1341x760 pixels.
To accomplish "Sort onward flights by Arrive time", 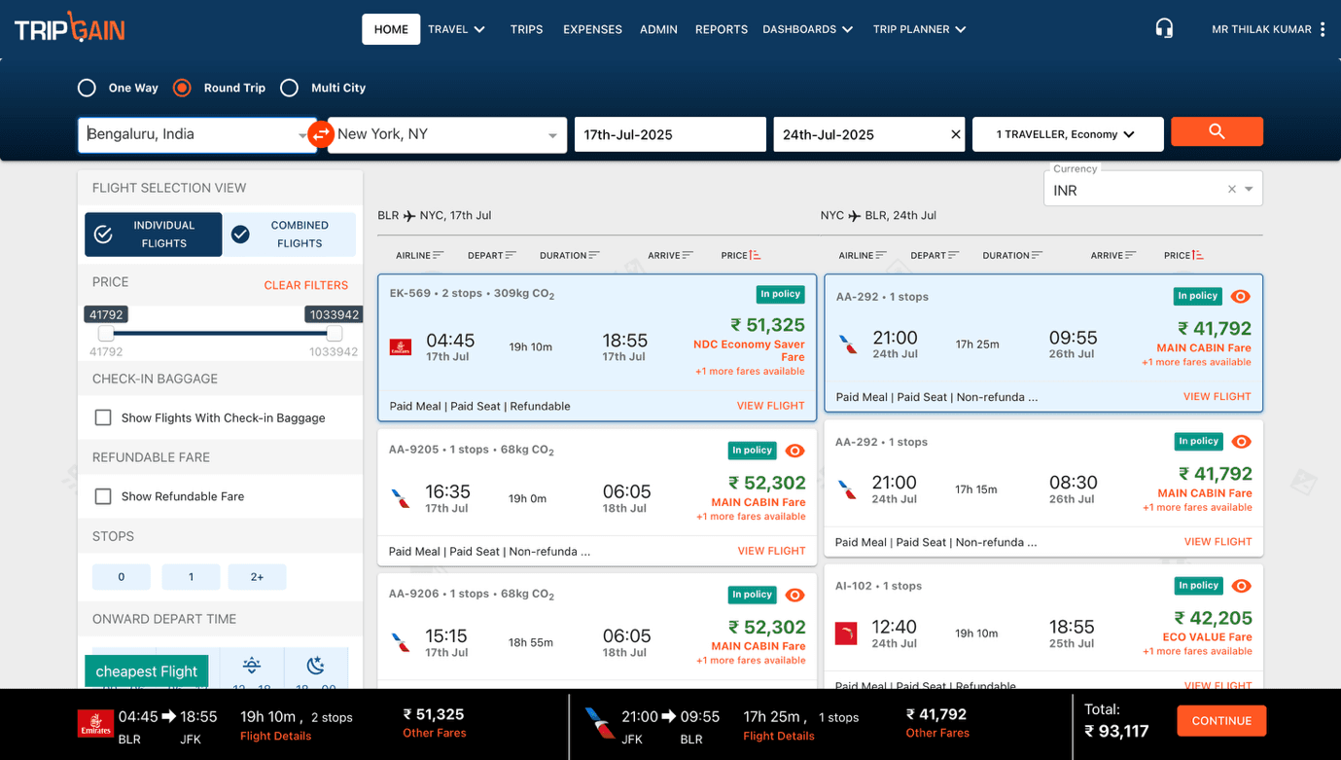I will (x=670, y=255).
